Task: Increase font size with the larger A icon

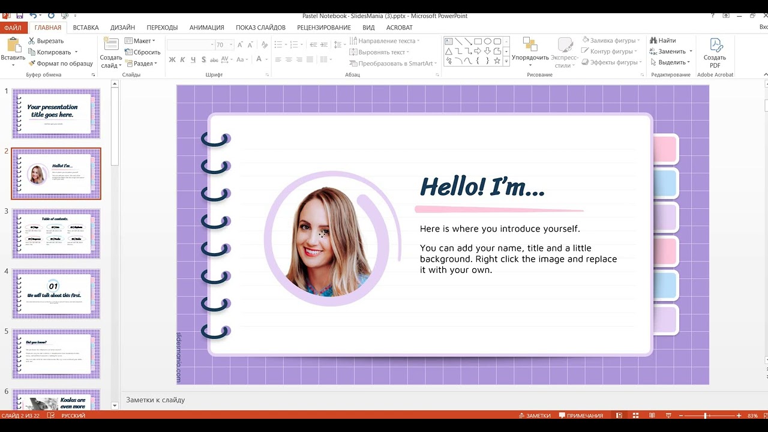Action: [x=240, y=45]
